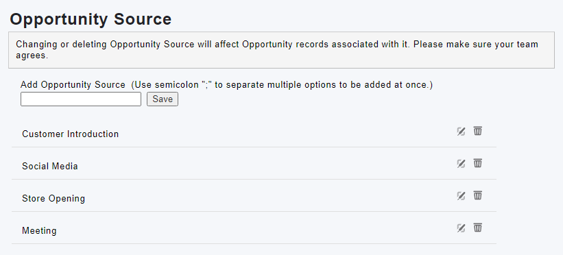Screen dimensions: 563x255
Task: Trash the Meeting opportunity source
Action: coord(477,228)
